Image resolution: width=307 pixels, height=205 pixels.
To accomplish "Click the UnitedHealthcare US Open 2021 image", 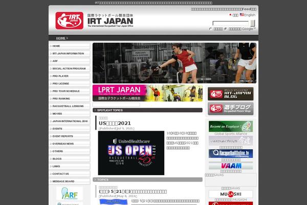I will click(131, 153).
